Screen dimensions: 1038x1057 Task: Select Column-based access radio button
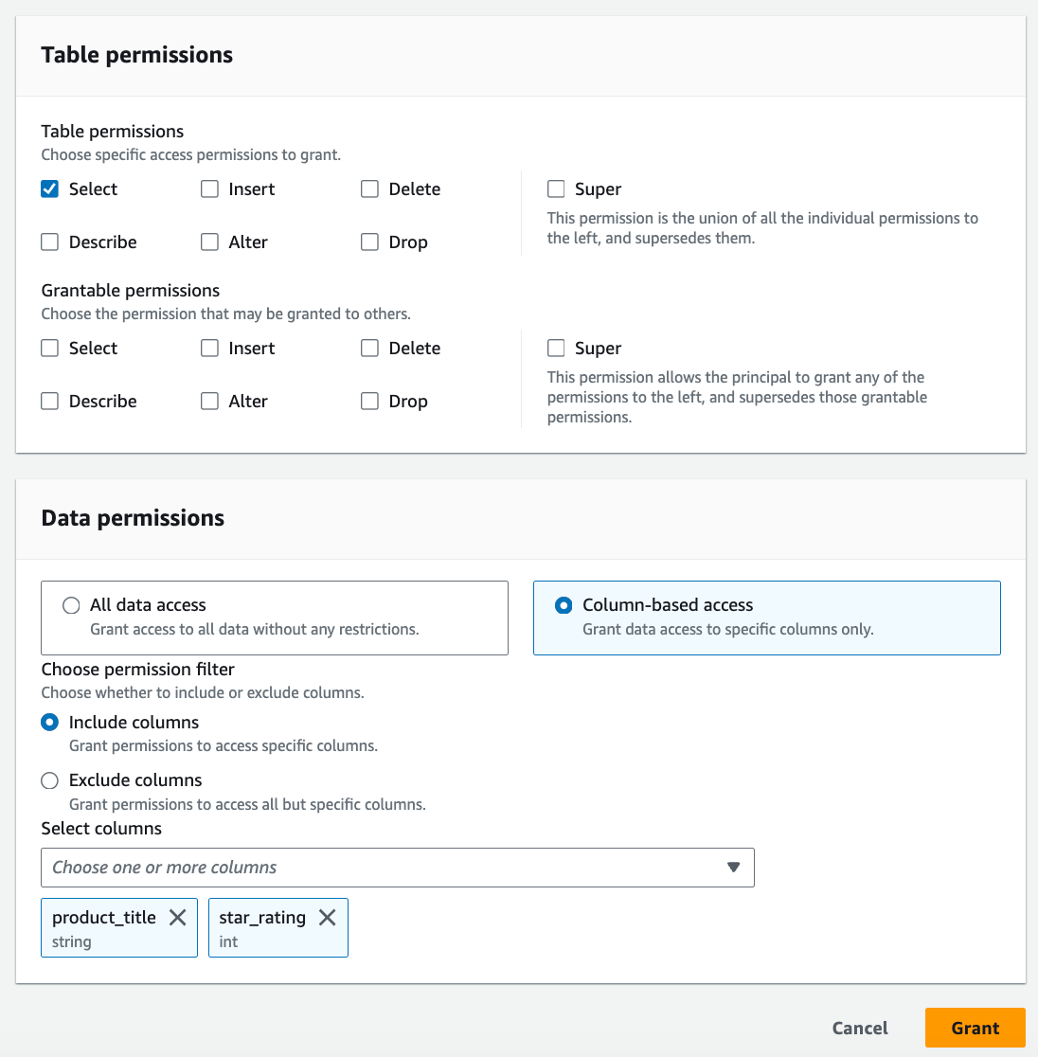tap(564, 605)
